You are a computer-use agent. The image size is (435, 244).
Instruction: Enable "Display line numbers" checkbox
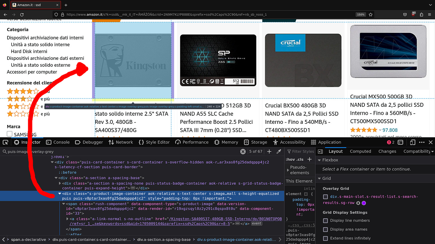(325, 221)
